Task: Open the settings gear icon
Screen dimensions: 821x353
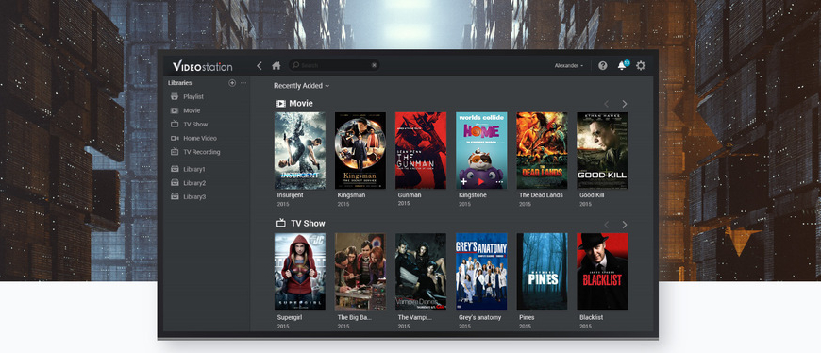Action: click(x=641, y=65)
